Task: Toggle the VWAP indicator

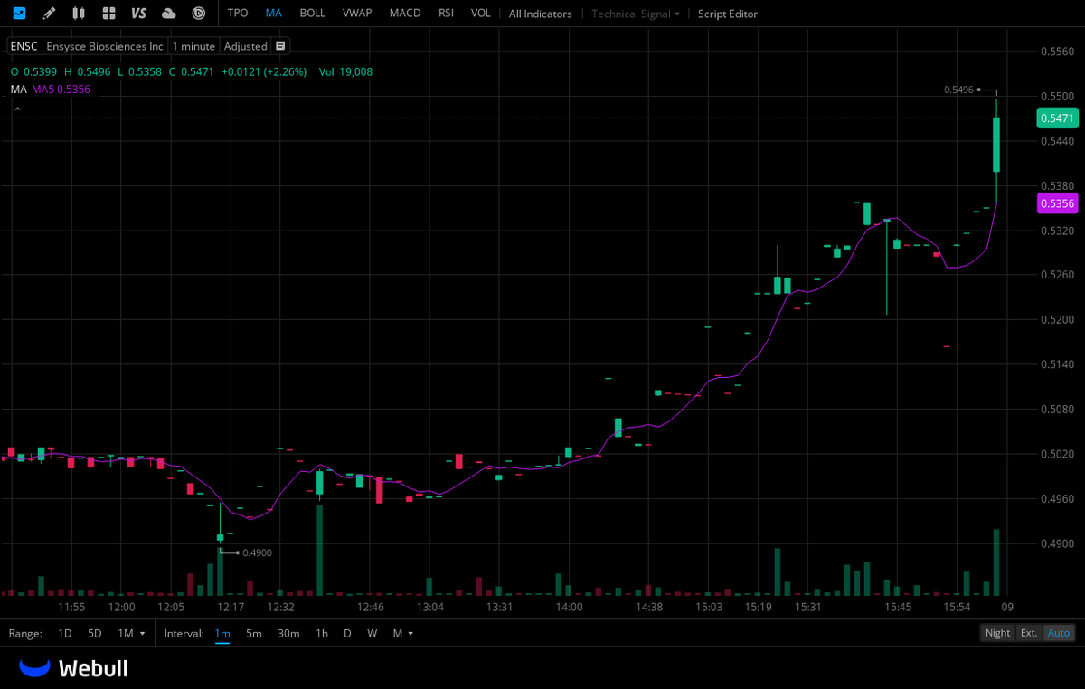Action: pos(357,14)
